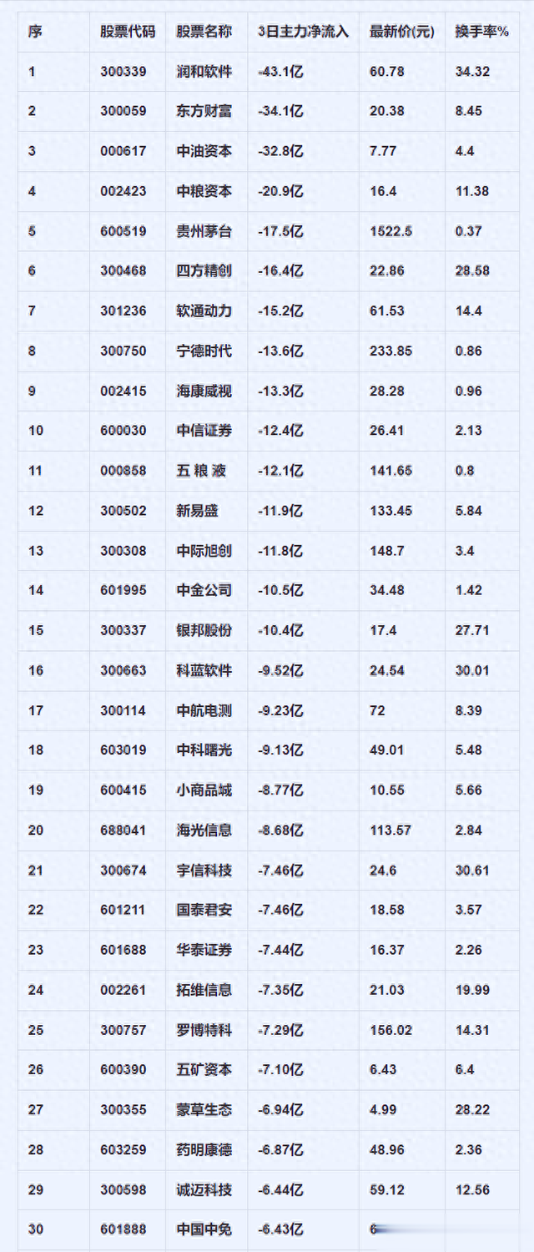534x1252 pixels.
Task: Select stock name 诚迈科技
Action: click(204, 1189)
